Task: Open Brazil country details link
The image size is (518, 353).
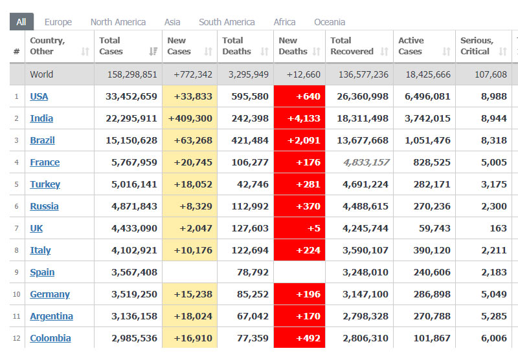Action: pos(42,140)
